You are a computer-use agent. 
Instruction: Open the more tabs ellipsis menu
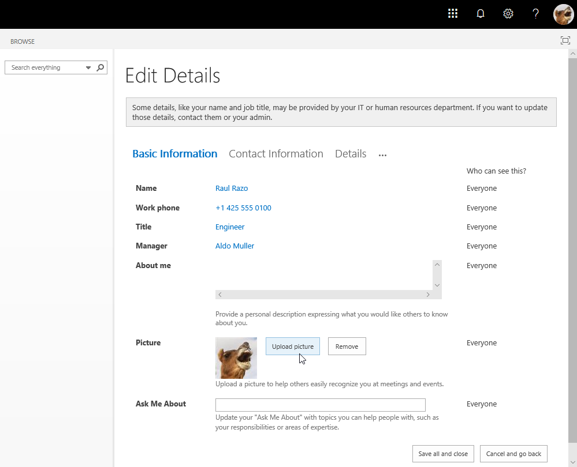[x=382, y=155]
